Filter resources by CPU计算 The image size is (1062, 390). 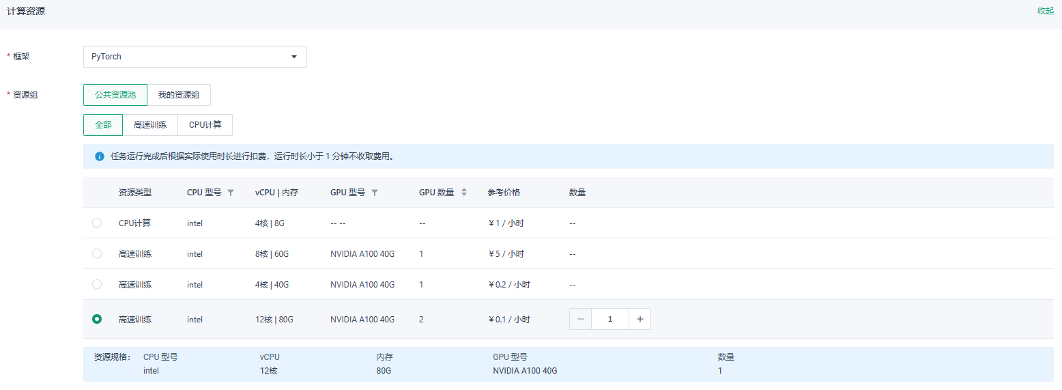pos(205,125)
